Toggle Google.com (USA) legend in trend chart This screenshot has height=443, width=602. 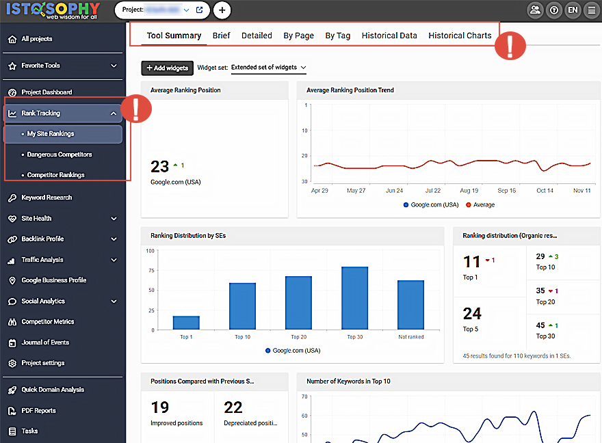tap(430, 204)
